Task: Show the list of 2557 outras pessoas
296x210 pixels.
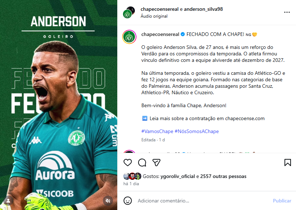Action: pos(223,176)
